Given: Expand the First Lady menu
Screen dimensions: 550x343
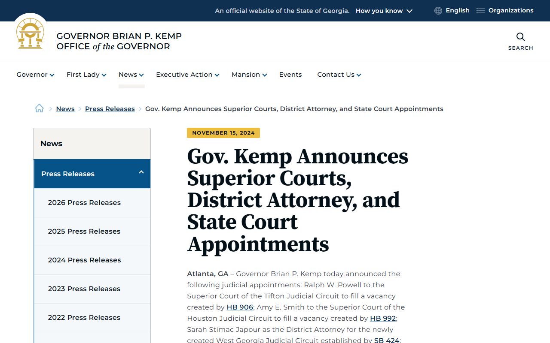Looking at the screenshot, I should point(86,75).
